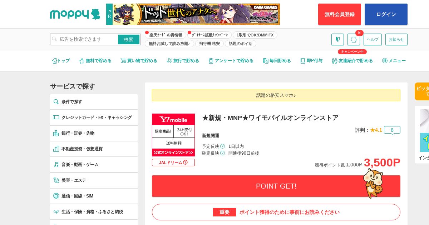The height and width of the screenshot is (225, 429).
Task: Click the 無料会員登録 button
Action: point(340,14)
